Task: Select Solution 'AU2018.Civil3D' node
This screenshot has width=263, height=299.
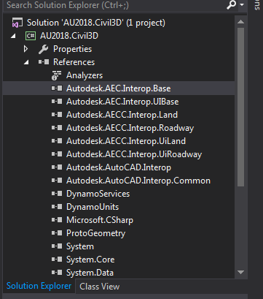Action: click(x=96, y=23)
